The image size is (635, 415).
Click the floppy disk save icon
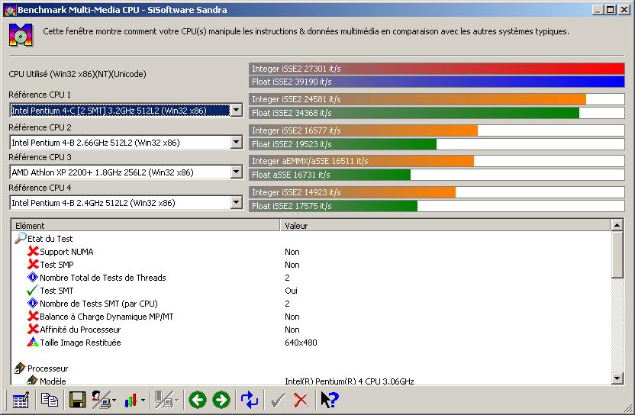point(77,400)
